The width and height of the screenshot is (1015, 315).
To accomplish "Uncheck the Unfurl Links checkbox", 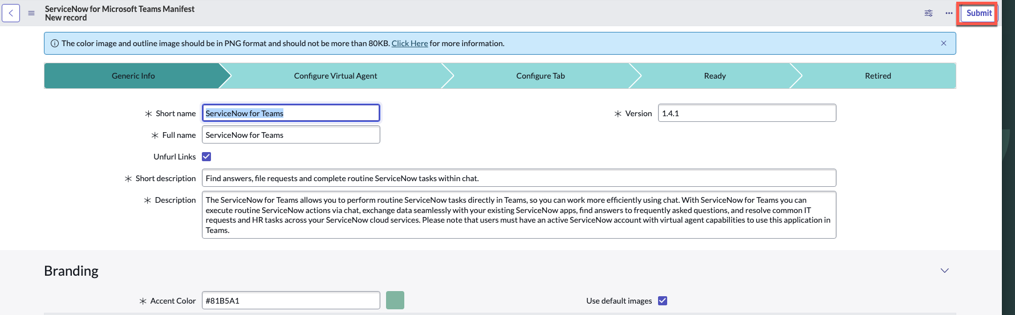I will click(x=206, y=157).
